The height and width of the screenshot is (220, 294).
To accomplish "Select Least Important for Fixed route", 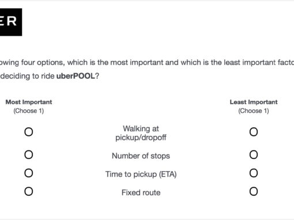I will pyautogui.click(x=254, y=191).
